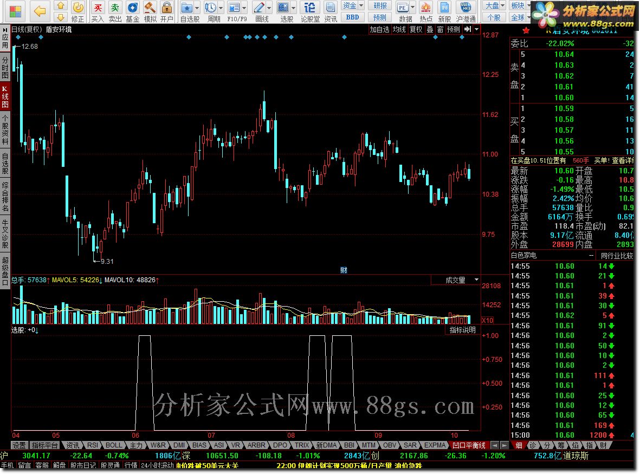Viewport: 640px width, 474px height.
Task: Click the 加自选 button
Action: click(379, 29)
